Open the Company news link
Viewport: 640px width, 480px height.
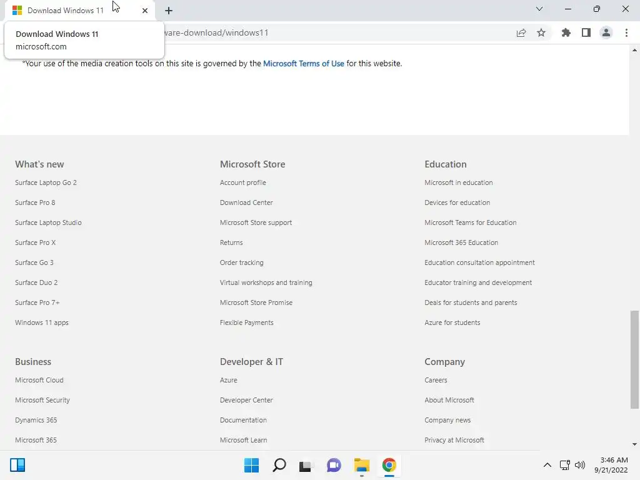[x=447, y=420]
